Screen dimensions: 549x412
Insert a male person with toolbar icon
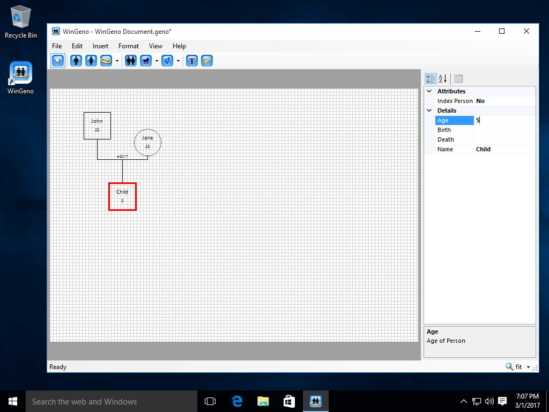click(x=76, y=61)
